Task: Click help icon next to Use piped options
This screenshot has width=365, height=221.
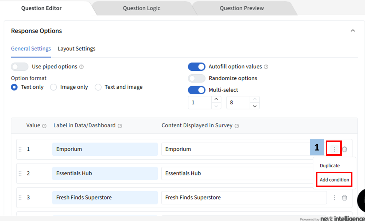Action: pyautogui.click(x=81, y=67)
